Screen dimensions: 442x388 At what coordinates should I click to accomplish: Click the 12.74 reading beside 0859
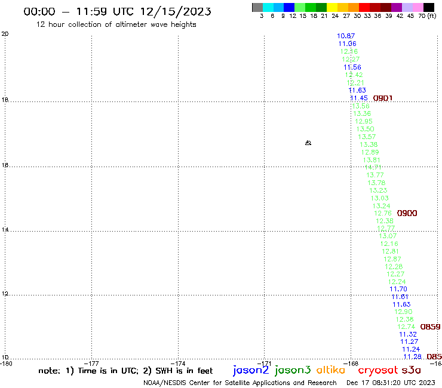406,327
